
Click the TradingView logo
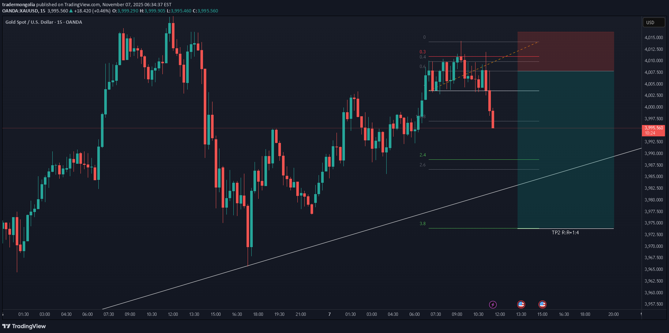pos(24,326)
